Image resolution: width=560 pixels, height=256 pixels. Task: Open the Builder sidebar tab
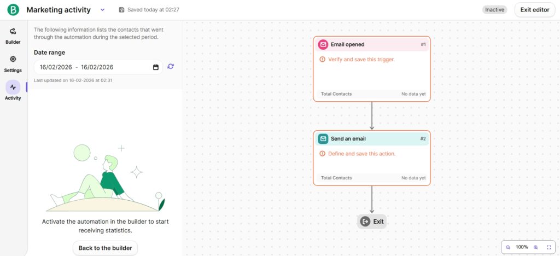[x=13, y=36]
